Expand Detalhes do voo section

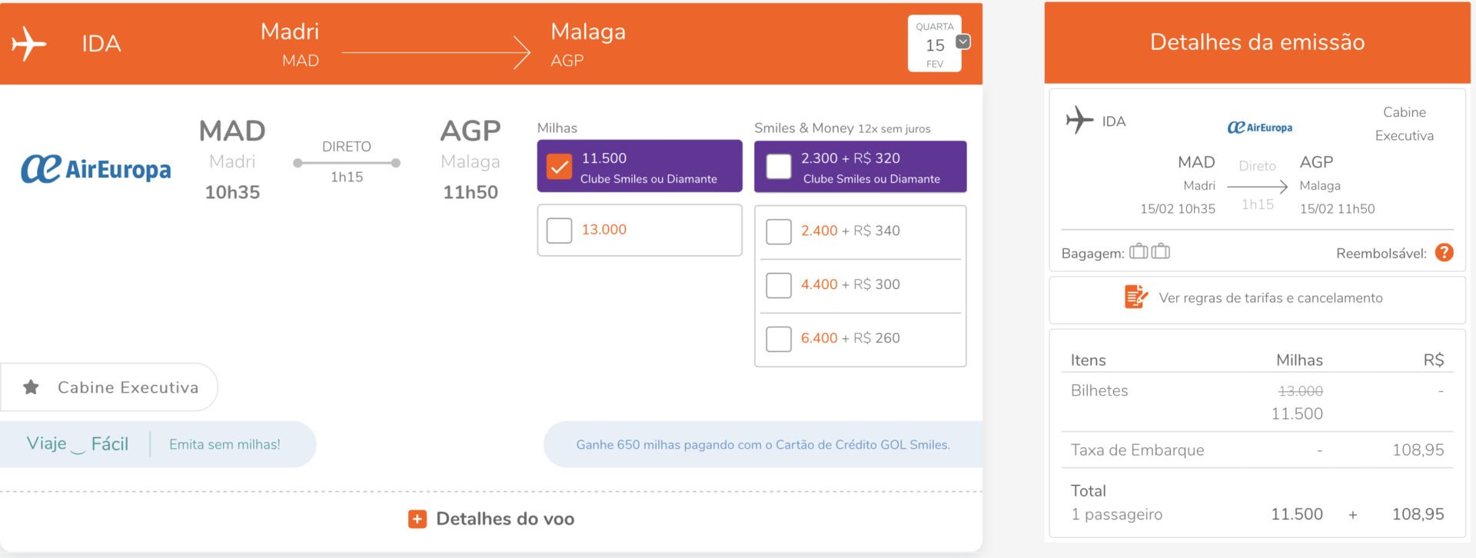pos(491,519)
